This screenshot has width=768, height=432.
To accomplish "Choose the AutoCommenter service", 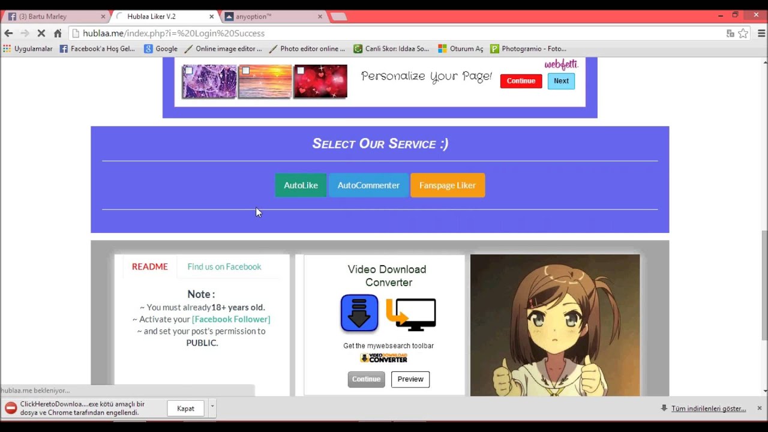I will (x=368, y=185).
